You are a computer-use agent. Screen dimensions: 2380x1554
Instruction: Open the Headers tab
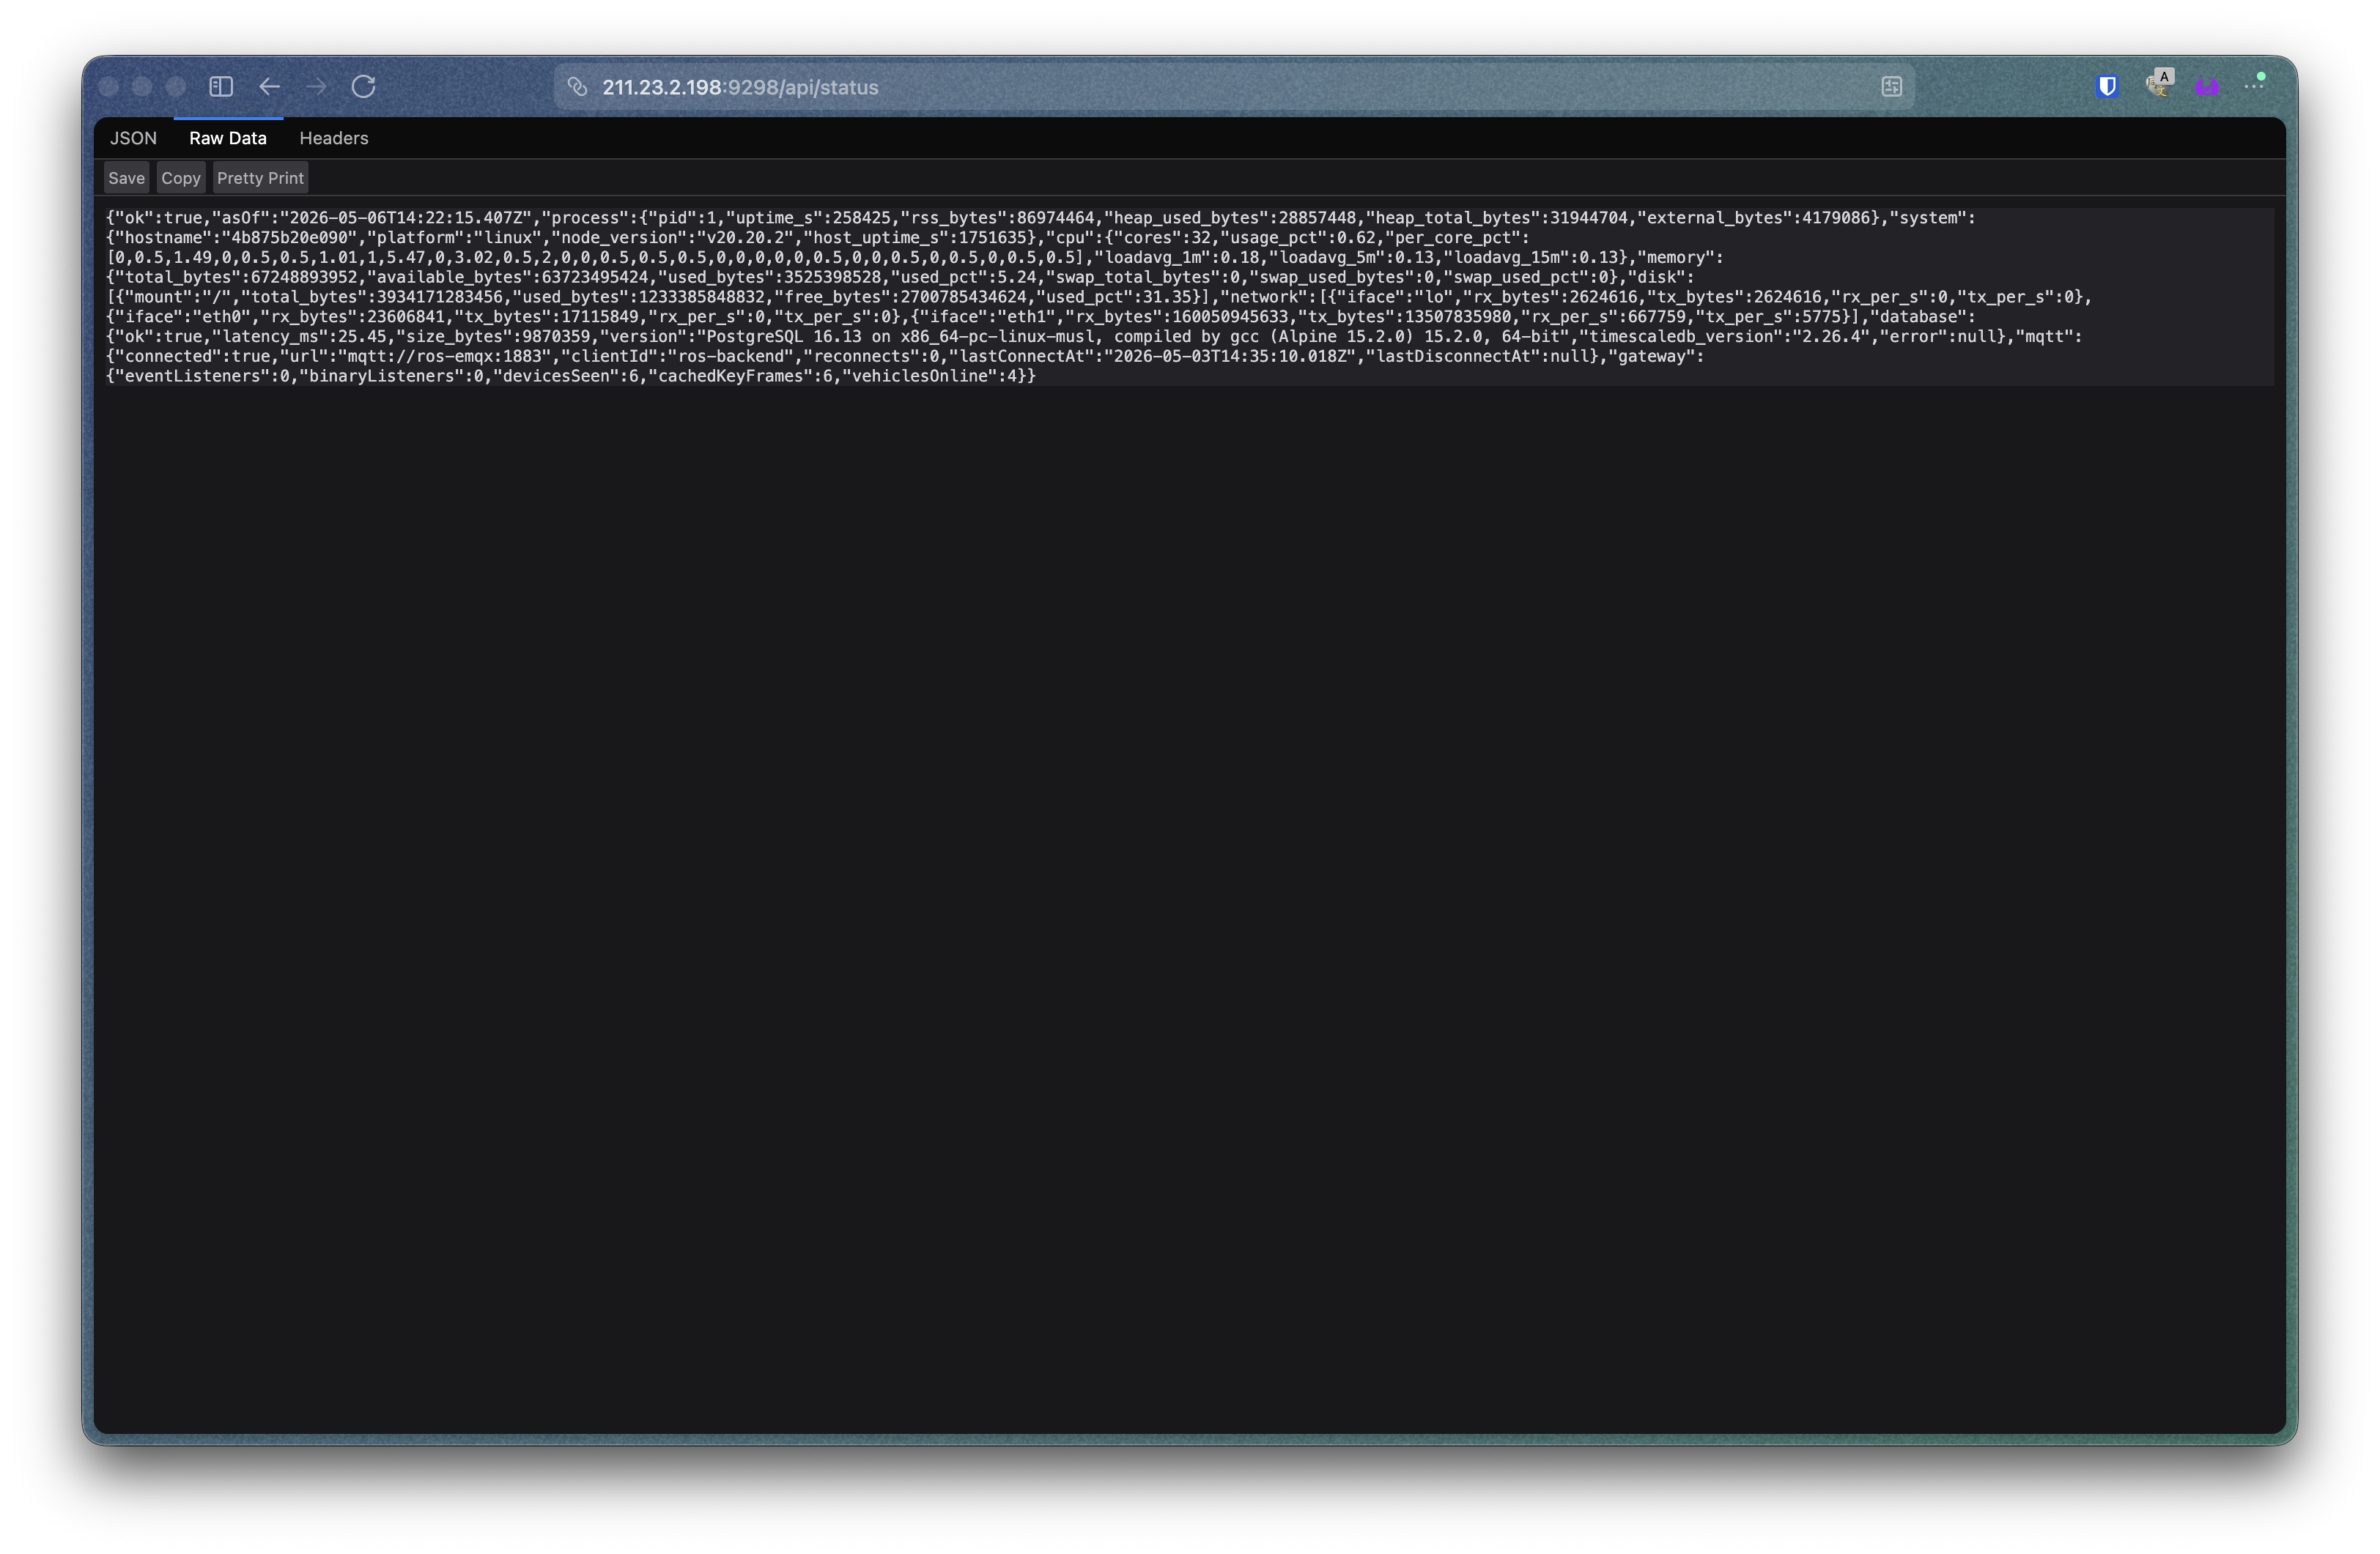click(334, 138)
